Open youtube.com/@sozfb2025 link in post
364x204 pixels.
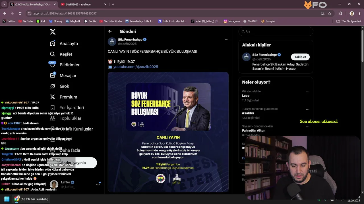[x=136, y=67]
